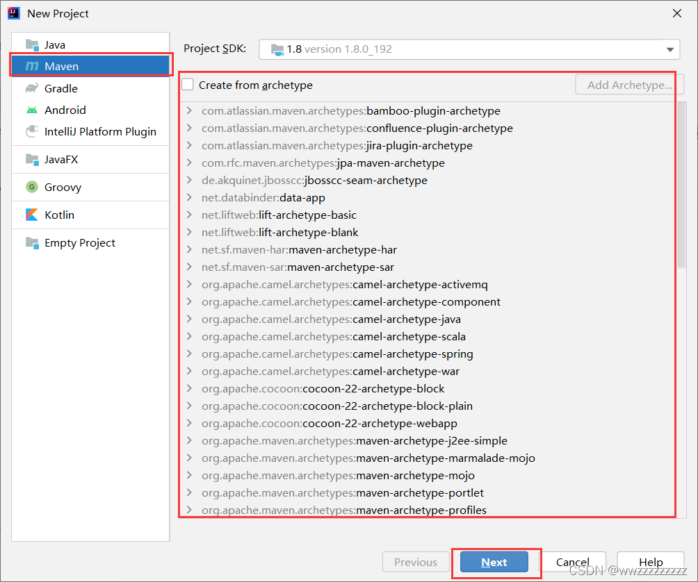The image size is (698, 582).
Task: Select cocoon-22-archetype-block-plain row
Action: (x=428, y=406)
